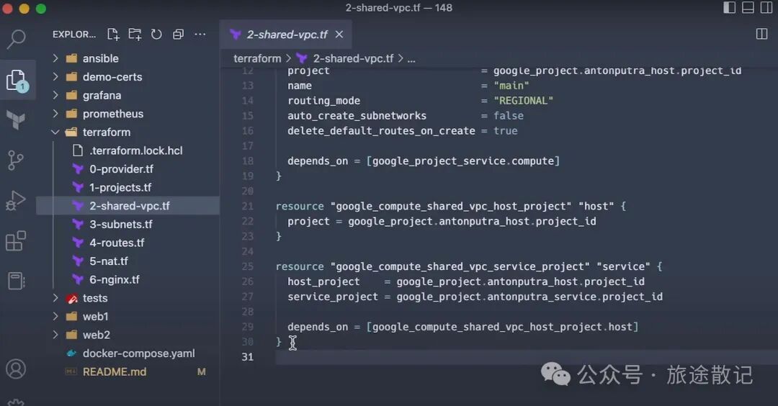Open the Source Control view

point(16,160)
